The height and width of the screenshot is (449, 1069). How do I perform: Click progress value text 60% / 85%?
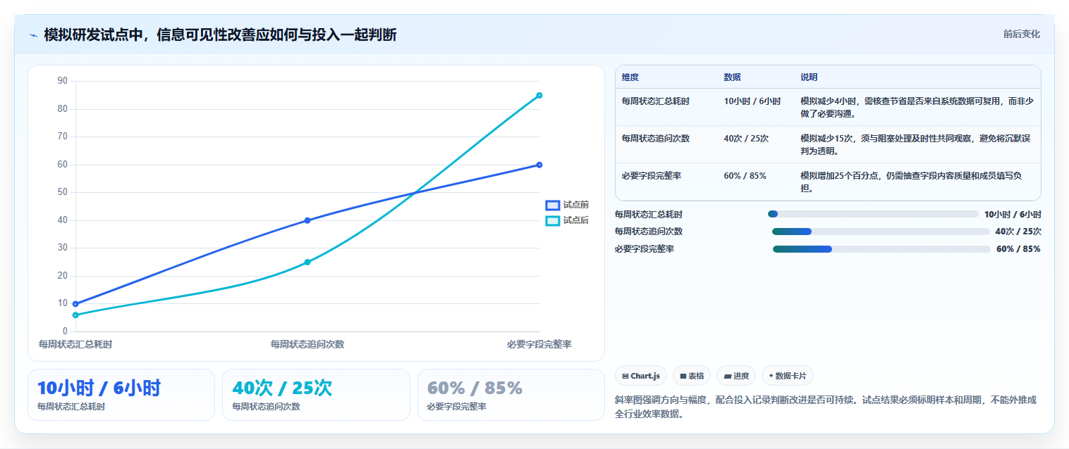[x=1018, y=249]
